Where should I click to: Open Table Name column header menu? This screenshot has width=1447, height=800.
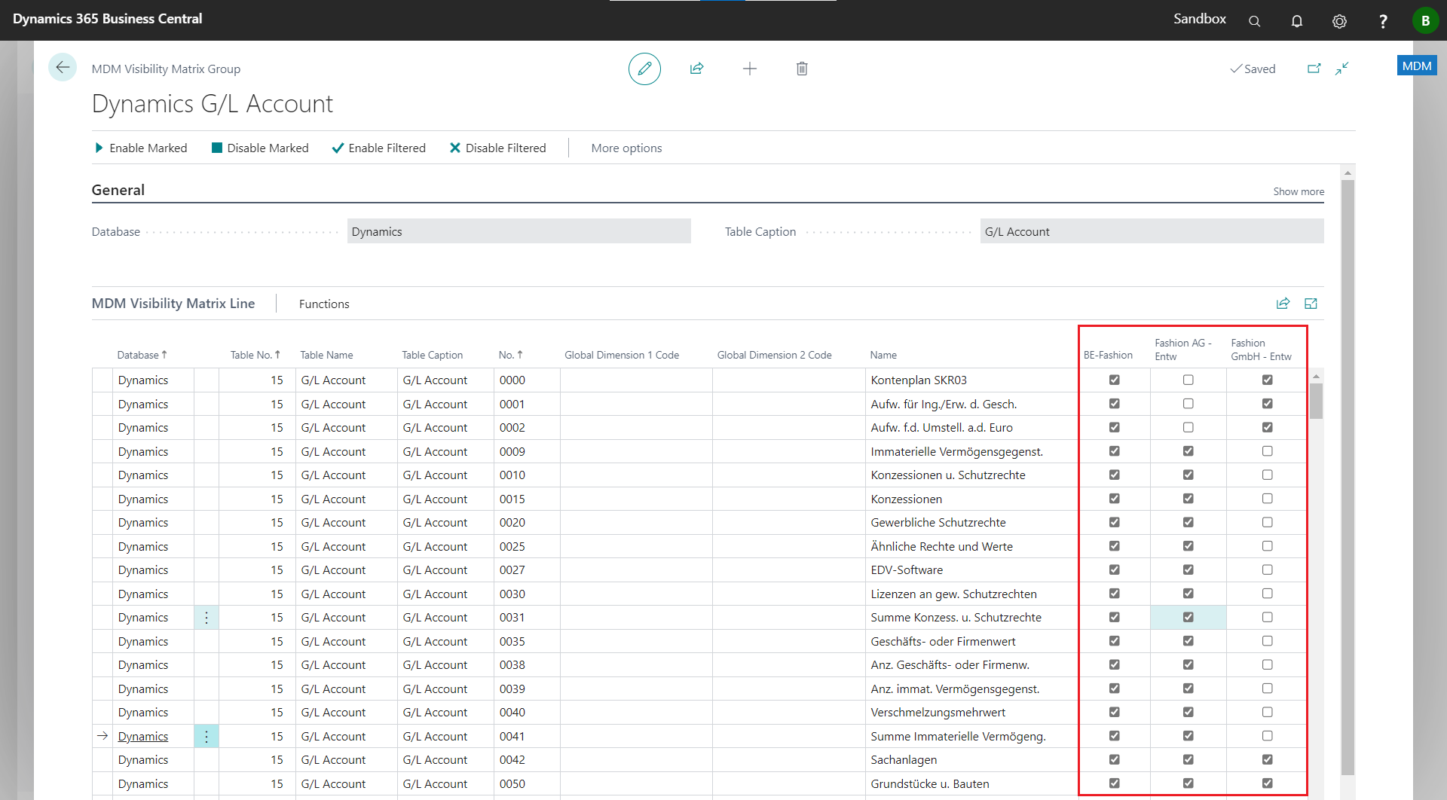(x=326, y=355)
